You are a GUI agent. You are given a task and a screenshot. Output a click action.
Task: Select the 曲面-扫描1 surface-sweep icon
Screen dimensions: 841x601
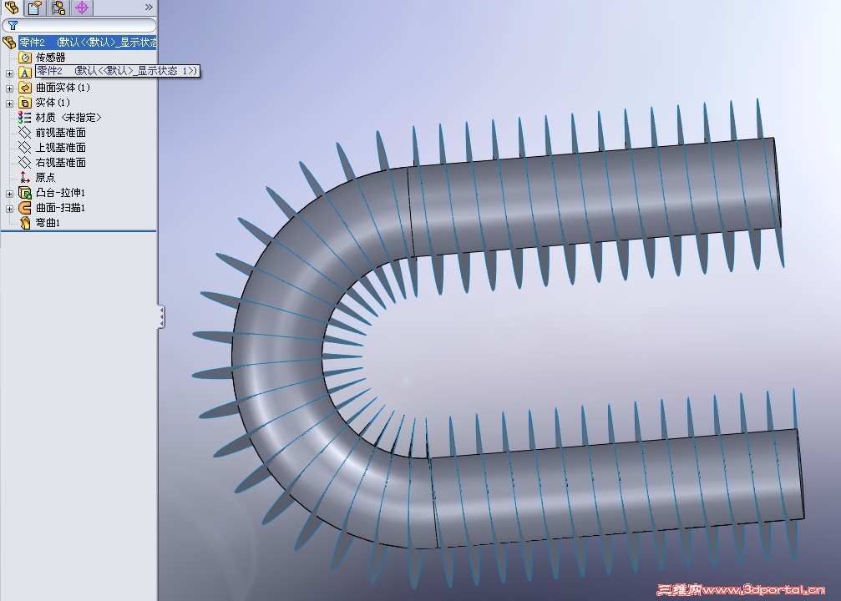[25, 208]
